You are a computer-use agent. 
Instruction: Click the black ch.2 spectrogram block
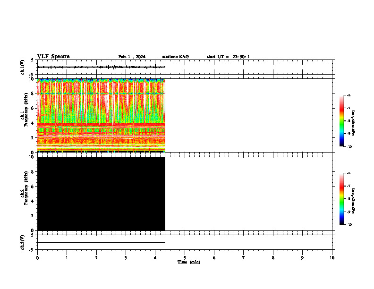101,194
